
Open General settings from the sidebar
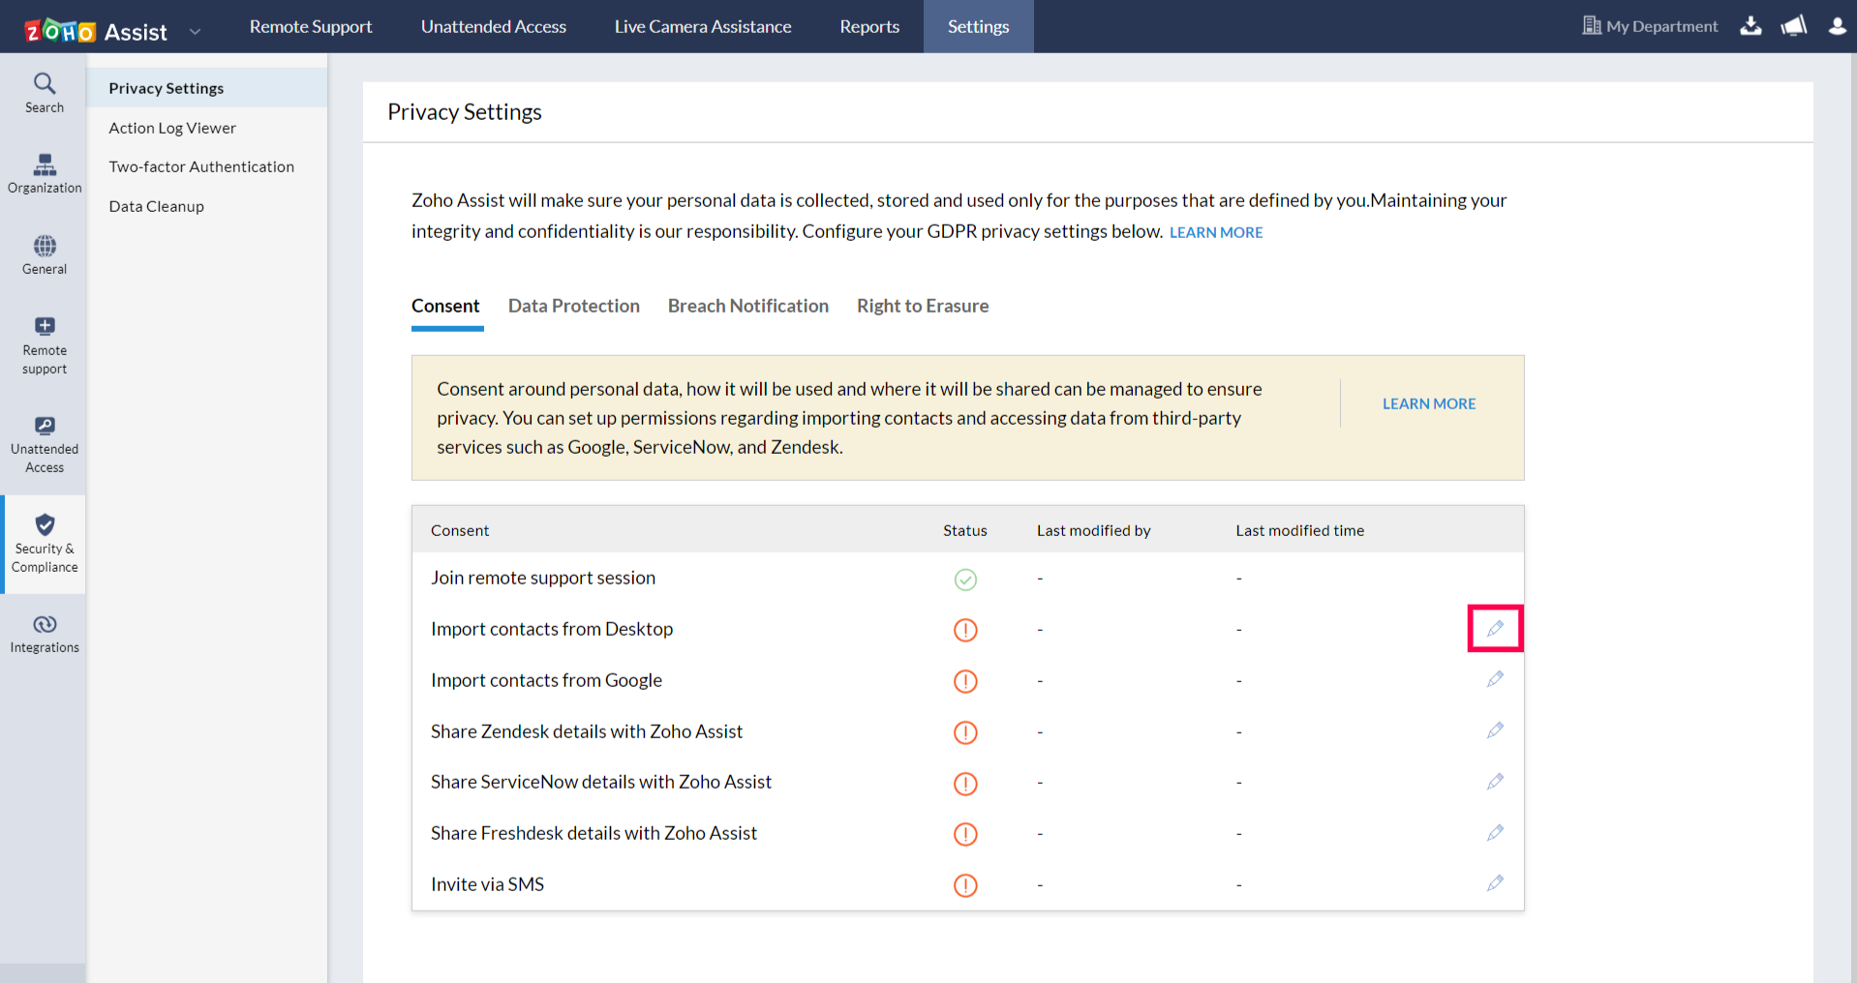44,253
